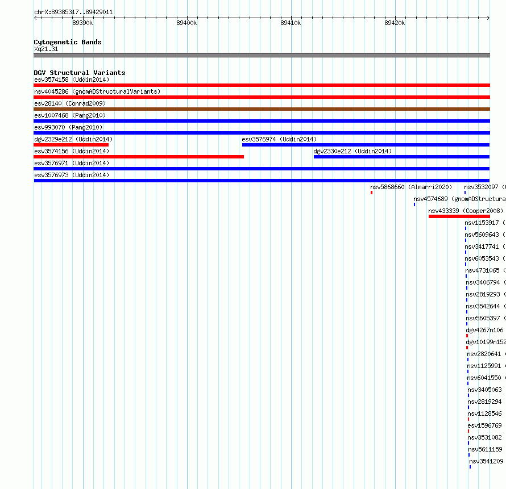Click the esv993070 (Pang2010) blue bar
This screenshot has height=489, width=506.
(262, 133)
